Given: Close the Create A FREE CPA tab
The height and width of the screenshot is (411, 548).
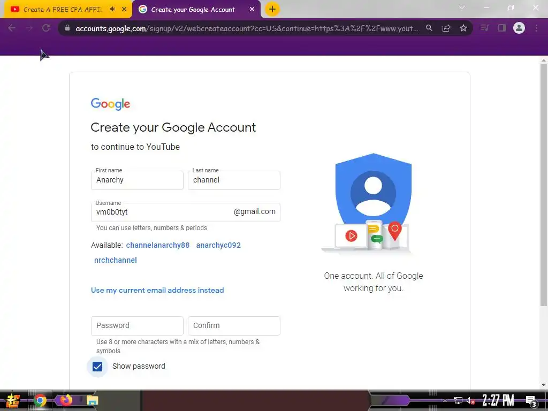Looking at the screenshot, I should coord(124,9).
